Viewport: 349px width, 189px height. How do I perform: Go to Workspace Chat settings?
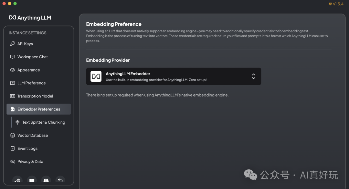32,57
